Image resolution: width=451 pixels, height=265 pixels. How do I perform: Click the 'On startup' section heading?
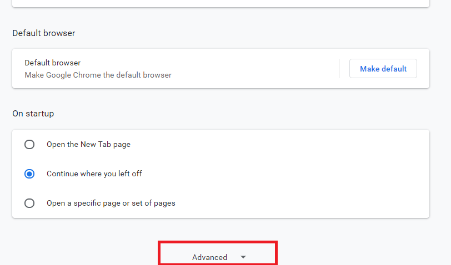pos(33,114)
